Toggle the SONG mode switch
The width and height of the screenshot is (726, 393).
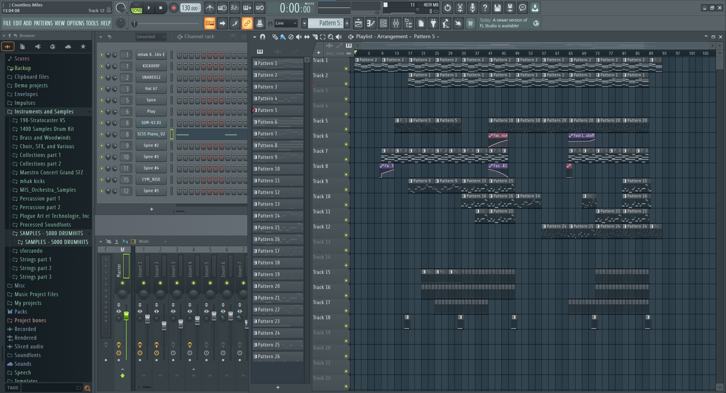(x=137, y=11)
